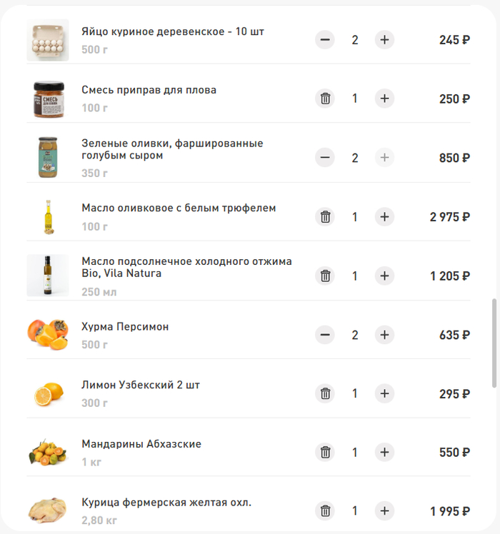The width and height of the screenshot is (500, 534).
Task: Delete Курица фермерская желтая from cart
Action: point(325,511)
